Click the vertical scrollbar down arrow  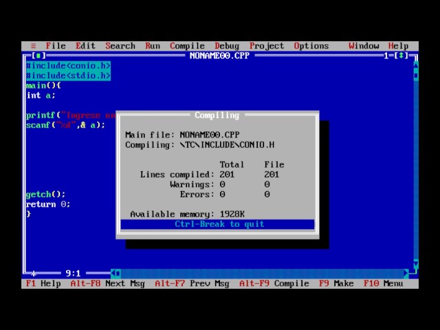pyautogui.click(x=416, y=263)
